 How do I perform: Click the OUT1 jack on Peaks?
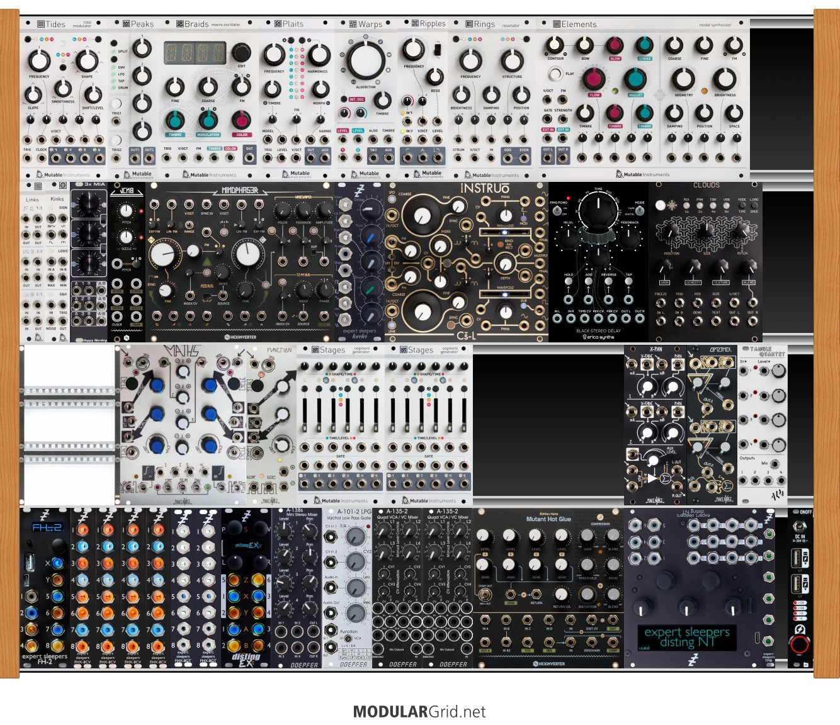click(135, 159)
